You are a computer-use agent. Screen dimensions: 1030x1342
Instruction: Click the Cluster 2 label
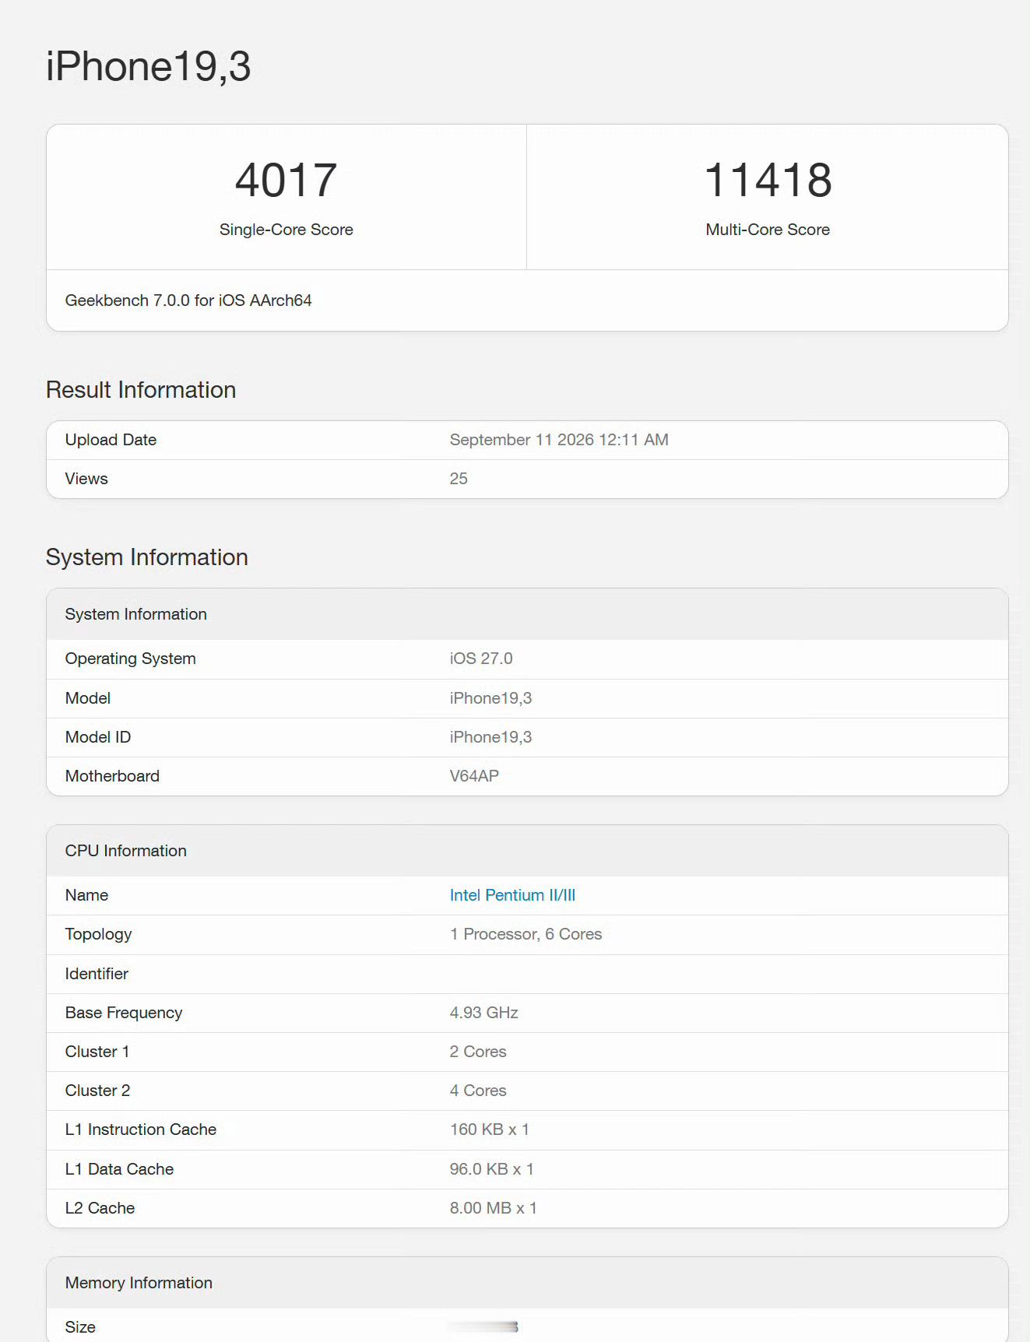(x=97, y=1091)
